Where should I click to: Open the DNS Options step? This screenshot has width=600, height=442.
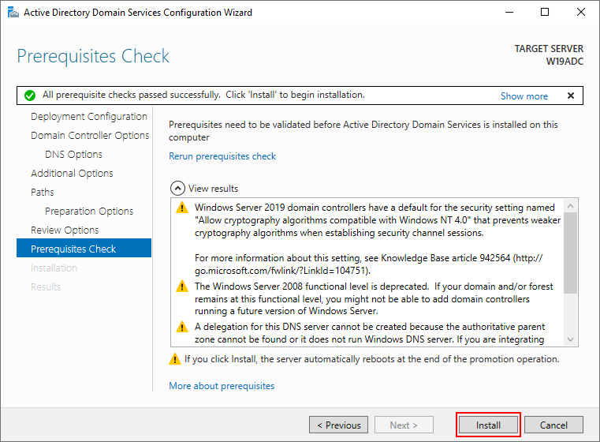(73, 155)
